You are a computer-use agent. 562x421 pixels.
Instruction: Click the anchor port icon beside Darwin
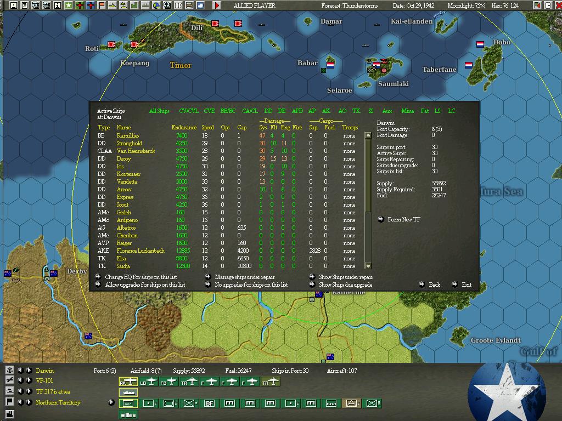click(10, 370)
